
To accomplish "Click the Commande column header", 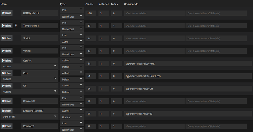I will 131,4.
